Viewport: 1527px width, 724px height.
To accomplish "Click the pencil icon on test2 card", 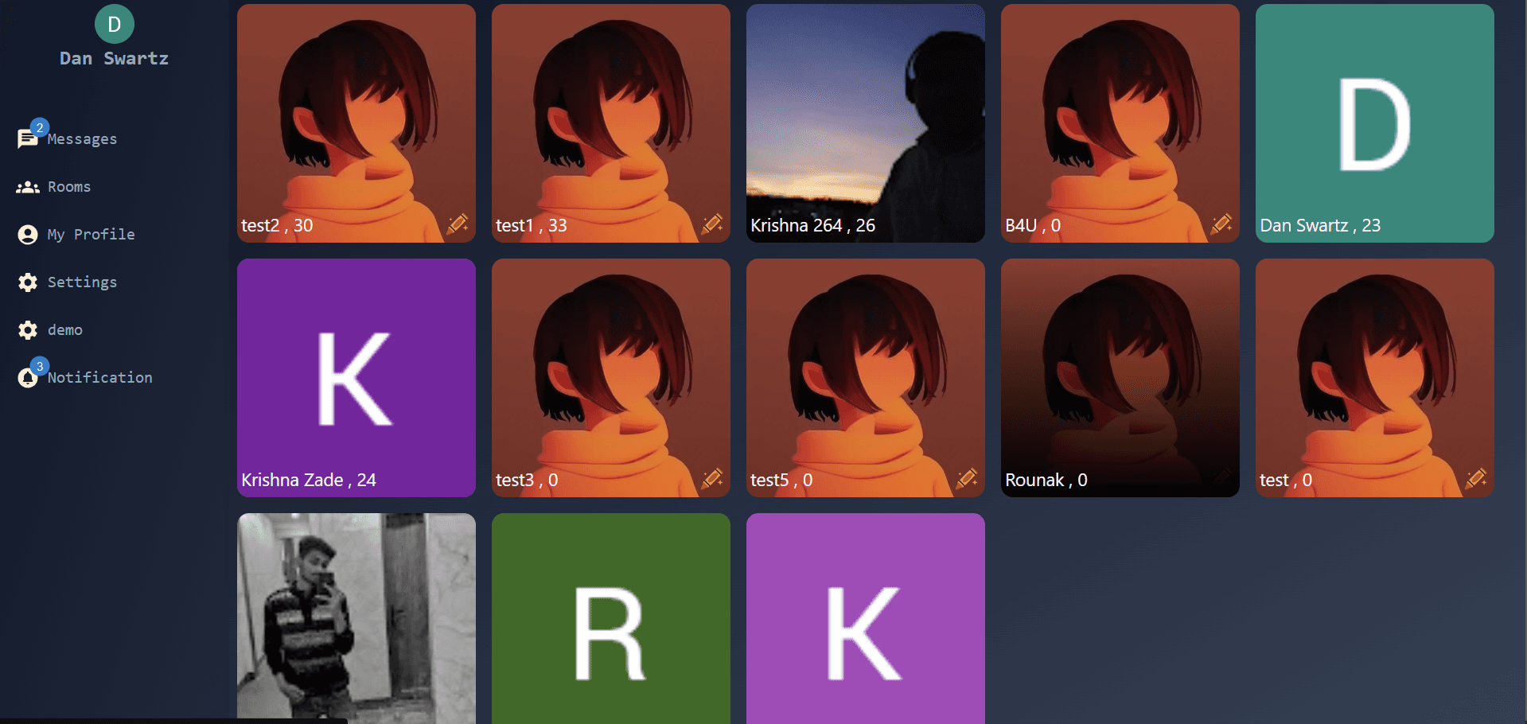I will [458, 224].
